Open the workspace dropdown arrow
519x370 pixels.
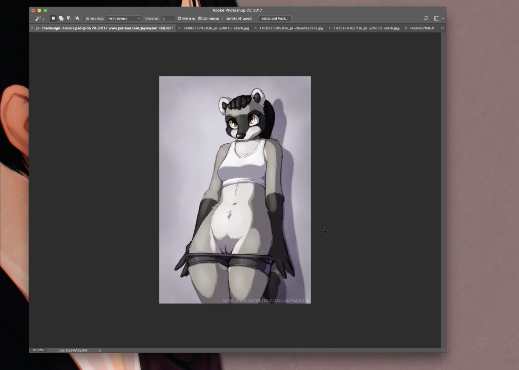coord(443,19)
